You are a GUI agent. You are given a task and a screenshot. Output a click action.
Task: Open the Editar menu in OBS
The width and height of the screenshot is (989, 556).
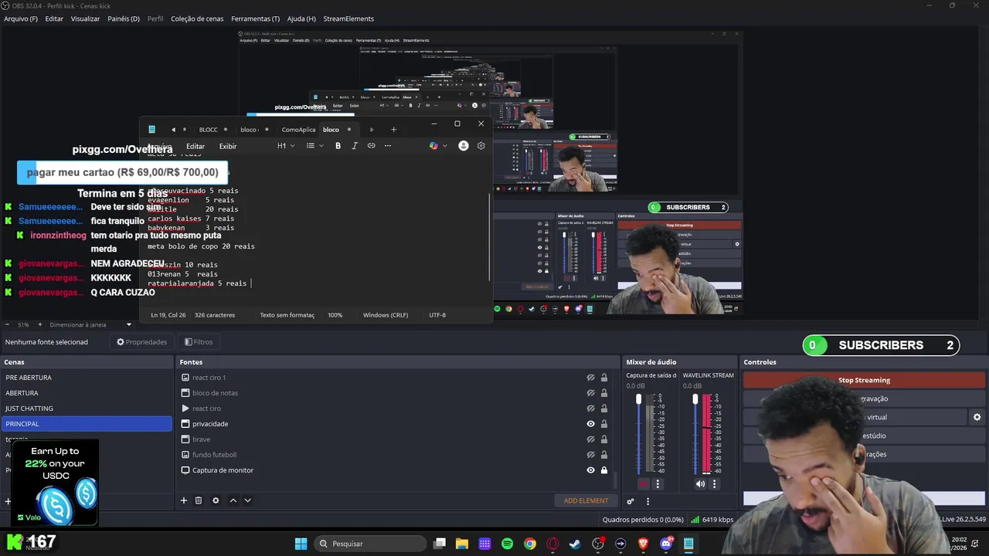tap(54, 19)
